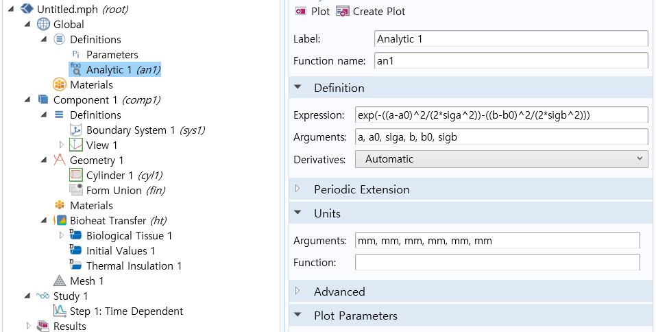The height and width of the screenshot is (332, 656).
Task: Click the Expression input field
Action: pyautogui.click(x=501, y=115)
